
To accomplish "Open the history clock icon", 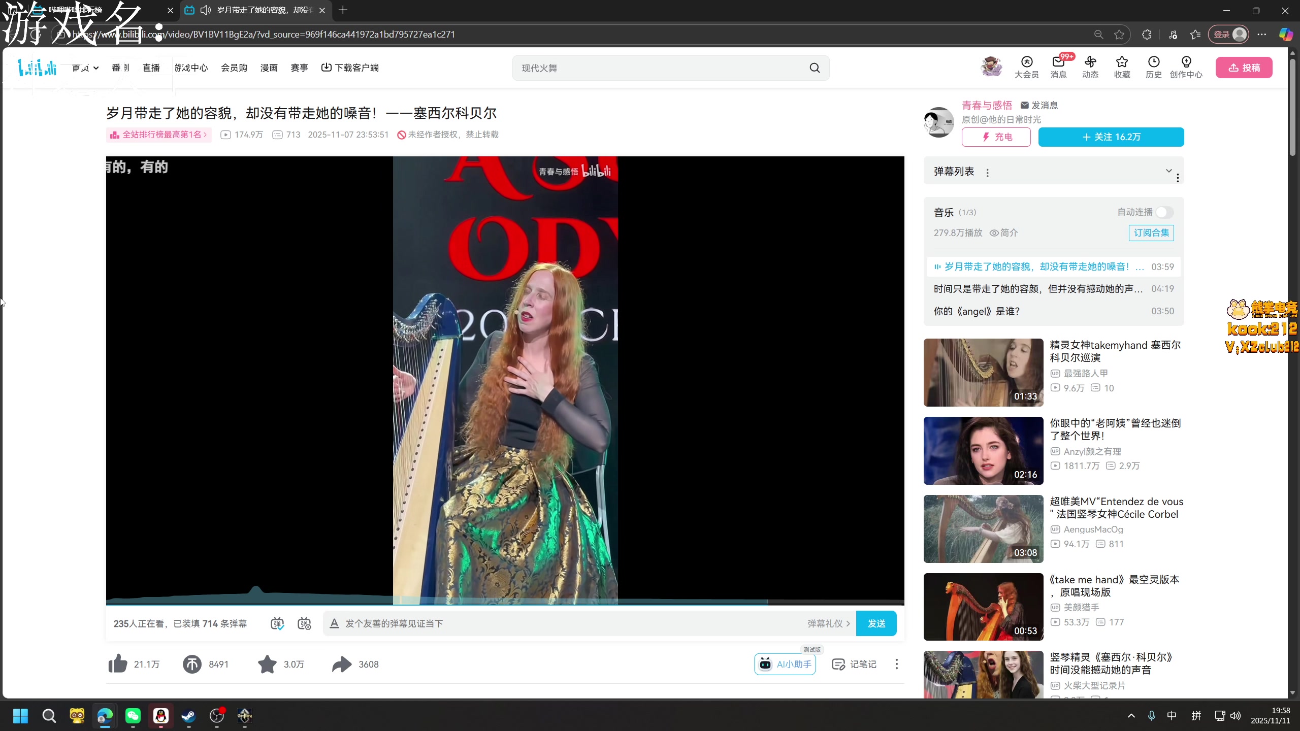I will [1153, 62].
